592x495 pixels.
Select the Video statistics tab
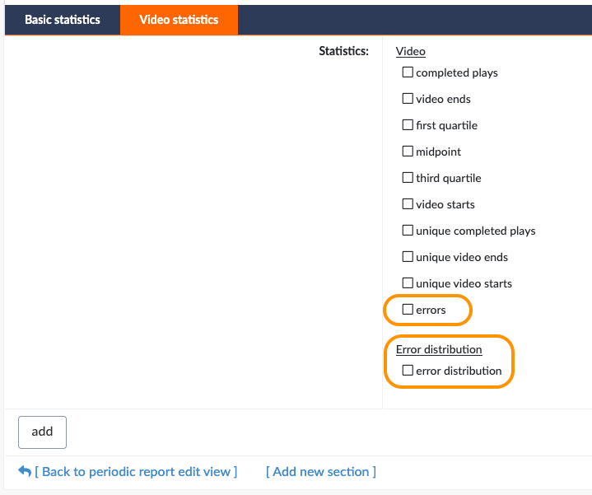coord(179,20)
